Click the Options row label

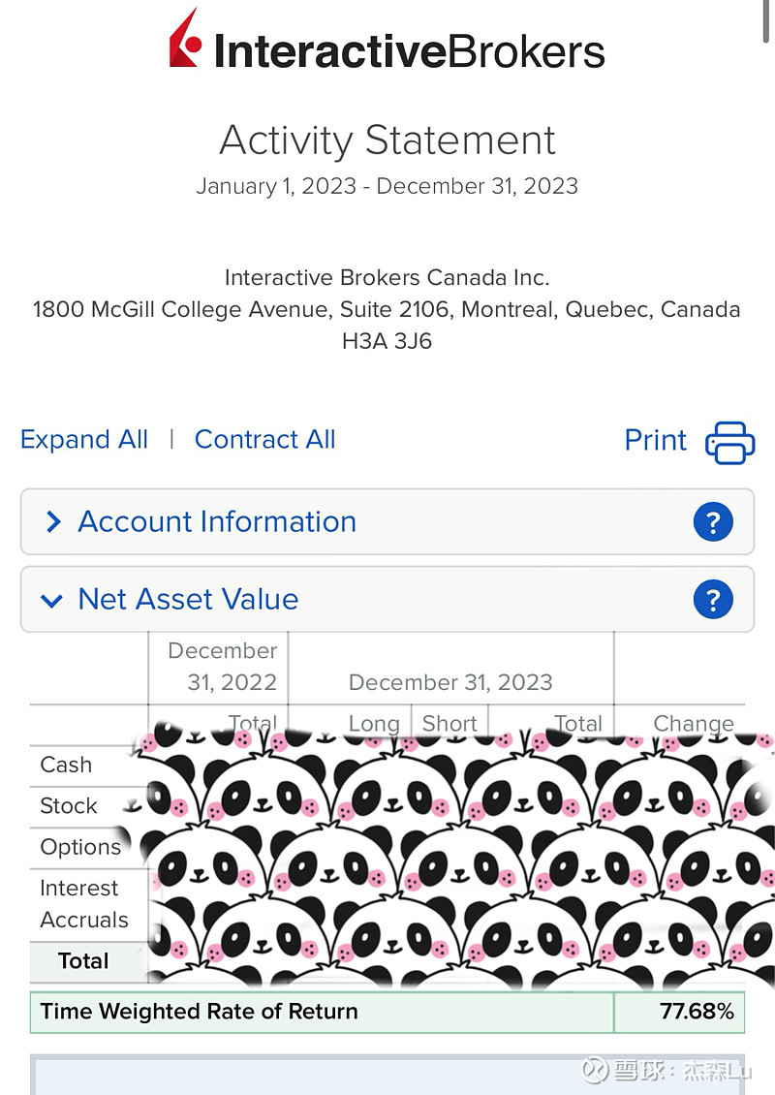[x=81, y=847]
